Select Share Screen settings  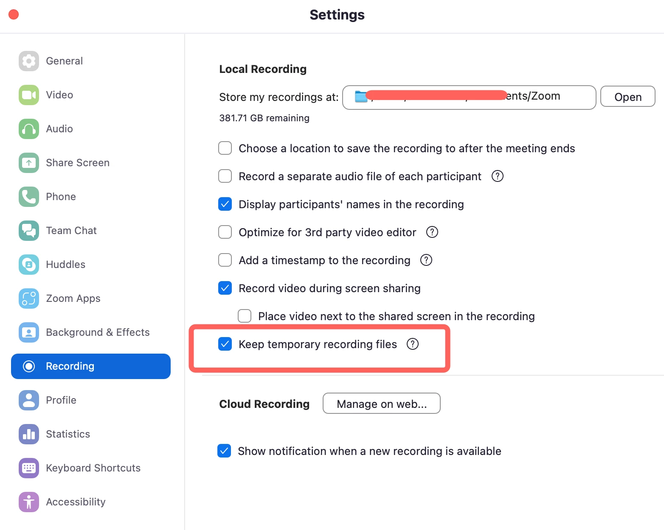click(x=91, y=163)
